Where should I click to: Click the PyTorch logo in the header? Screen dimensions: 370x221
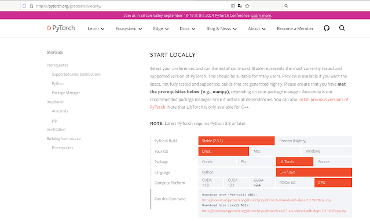[61, 28]
